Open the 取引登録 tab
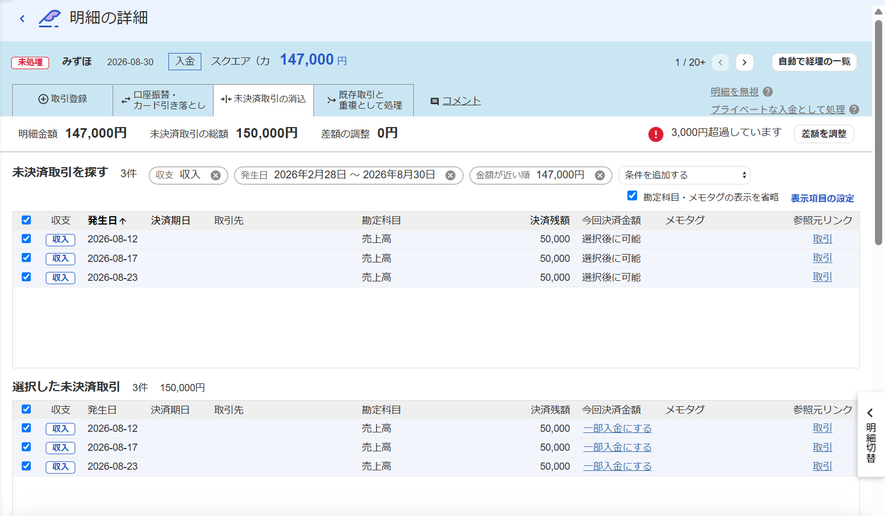Screen dimensions: 885x516 (62, 100)
